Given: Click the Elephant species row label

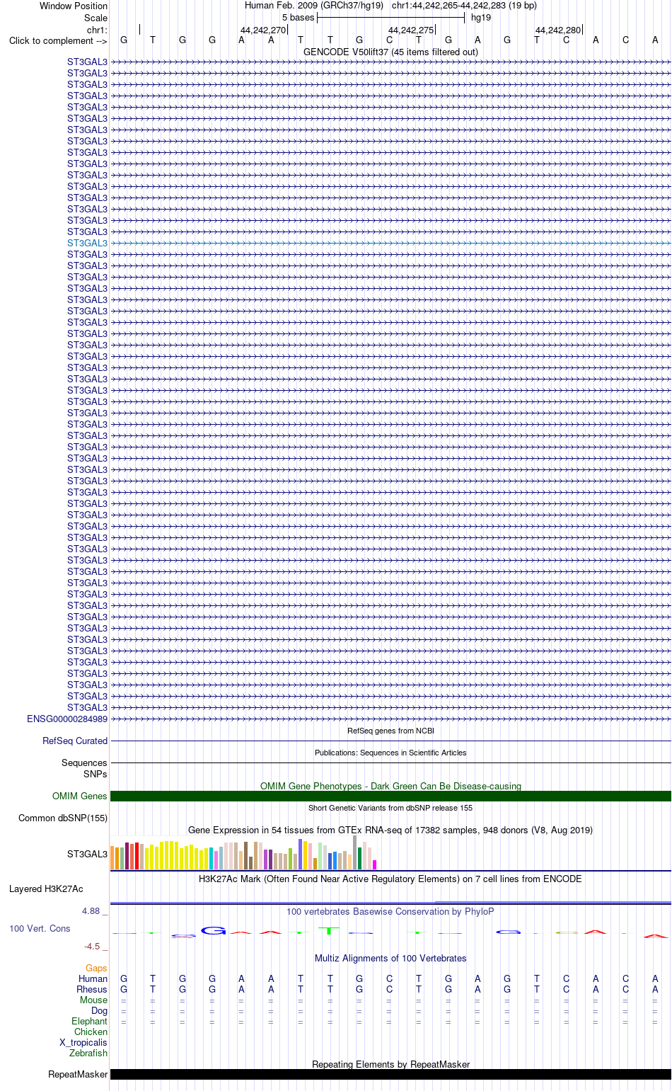Looking at the screenshot, I should point(89,1021).
